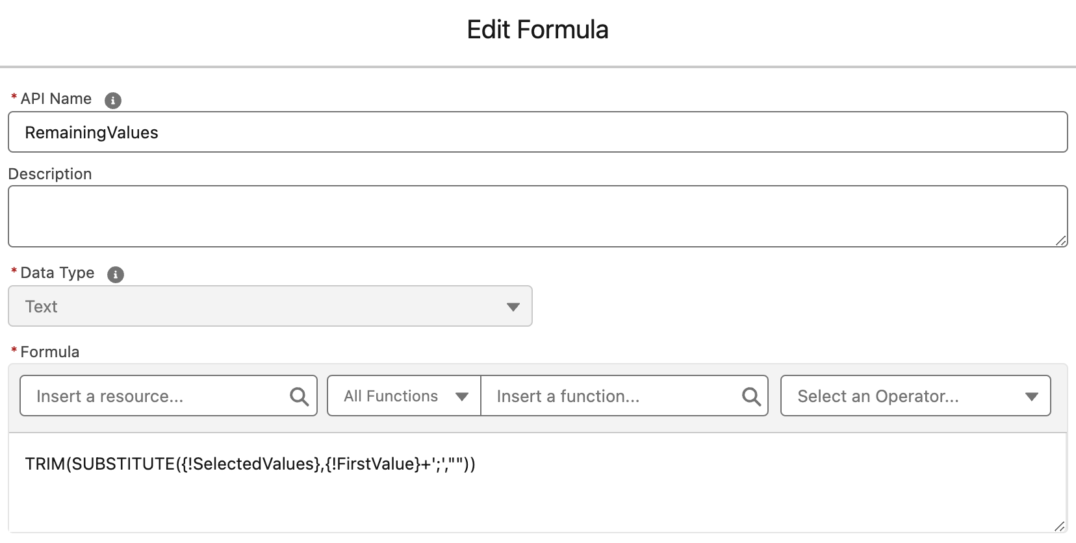
Task: Click the Edit Formula dialog title
Action: click(537, 29)
